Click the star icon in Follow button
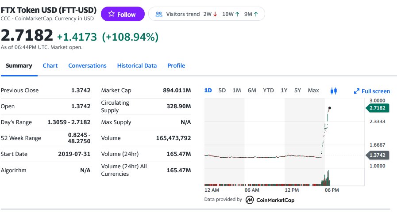The height and width of the screenshot is (216, 397). 112,14
